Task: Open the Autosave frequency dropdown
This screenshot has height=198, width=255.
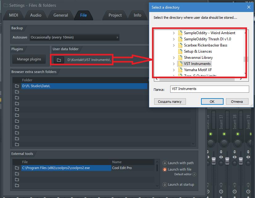Action: click(x=75, y=37)
